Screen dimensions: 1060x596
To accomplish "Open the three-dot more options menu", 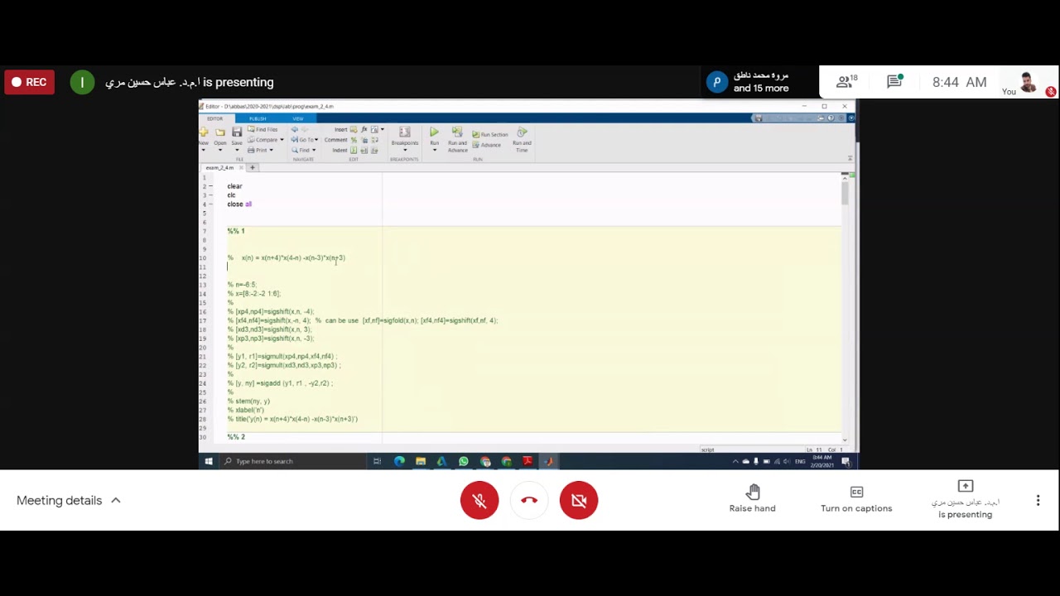I will point(1038,500).
